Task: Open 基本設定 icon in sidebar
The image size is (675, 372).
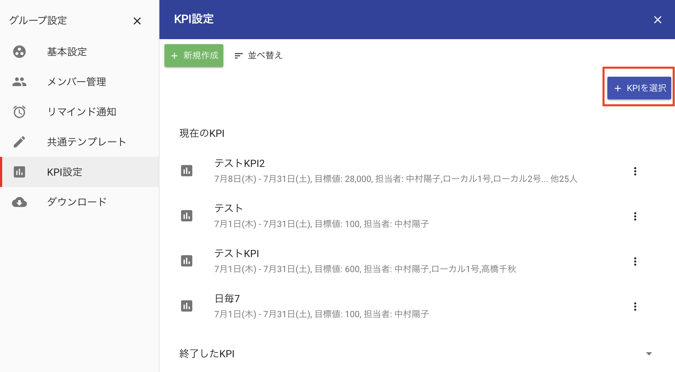Action: click(x=19, y=52)
